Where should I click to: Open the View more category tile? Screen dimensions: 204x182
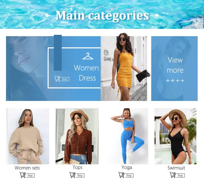[174, 69]
